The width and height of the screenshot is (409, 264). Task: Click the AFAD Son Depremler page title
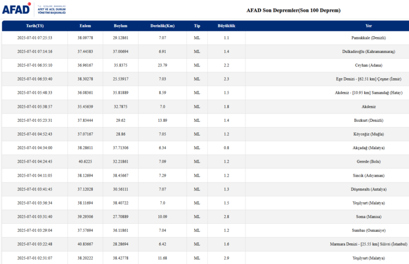(x=293, y=10)
